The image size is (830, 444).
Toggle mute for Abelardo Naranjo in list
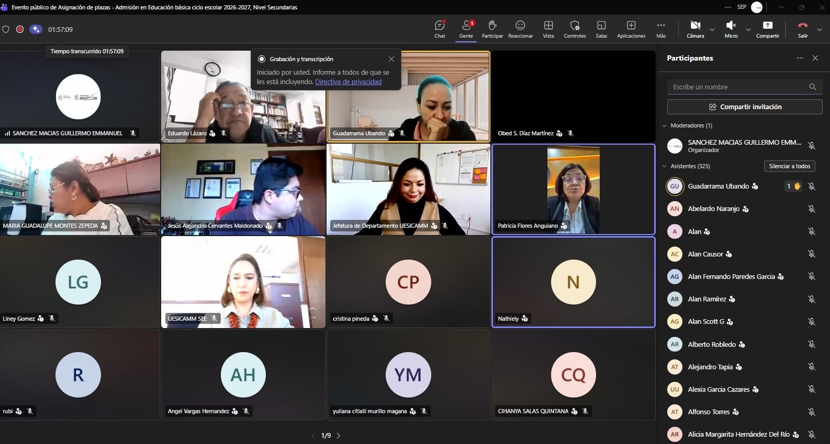[812, 209]
